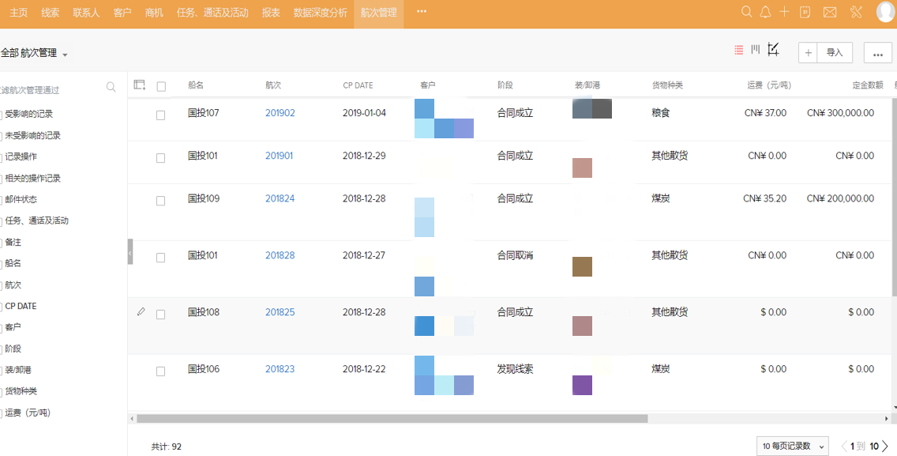Screen dimensions: 897x456
Task: Click the pencil edit icon on 国投108 row
Action: pos(141,312)
